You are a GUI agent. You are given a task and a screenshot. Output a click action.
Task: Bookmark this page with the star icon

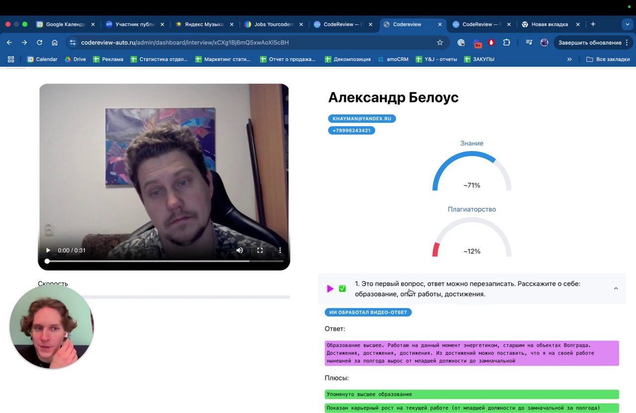440,43
